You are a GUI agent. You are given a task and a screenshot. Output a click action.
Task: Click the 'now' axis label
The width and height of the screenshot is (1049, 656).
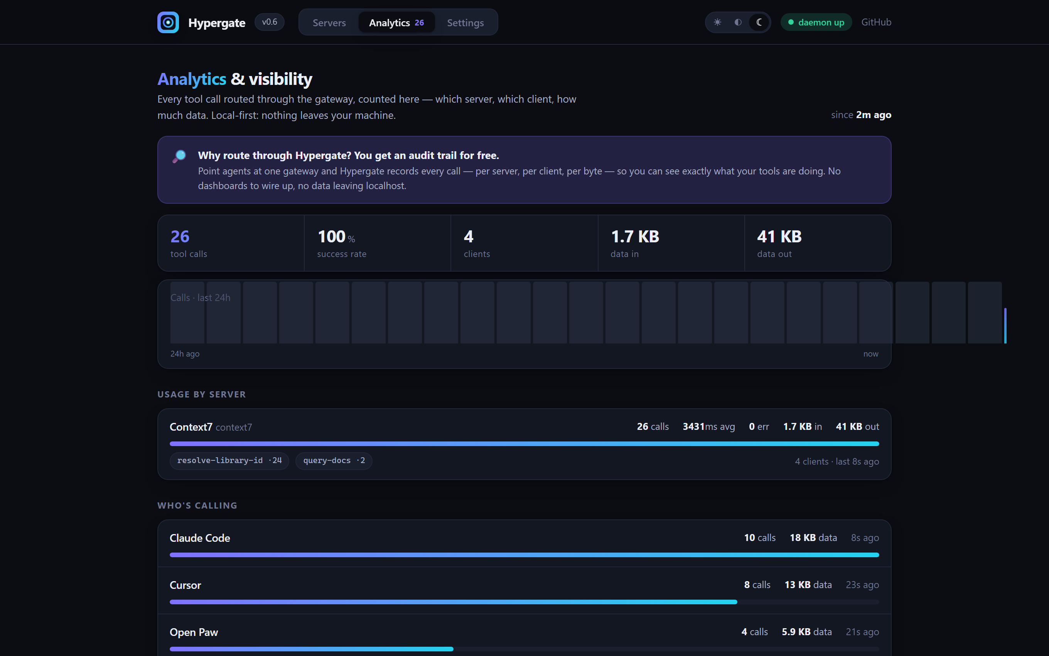point(870,353)
